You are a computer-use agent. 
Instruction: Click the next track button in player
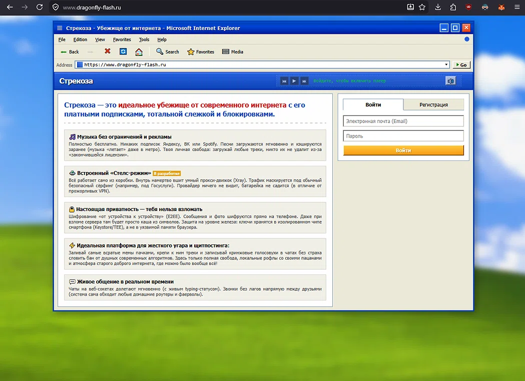[x=304, y=81]
